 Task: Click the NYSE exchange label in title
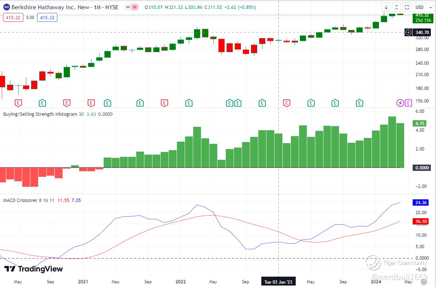point(112,7)
